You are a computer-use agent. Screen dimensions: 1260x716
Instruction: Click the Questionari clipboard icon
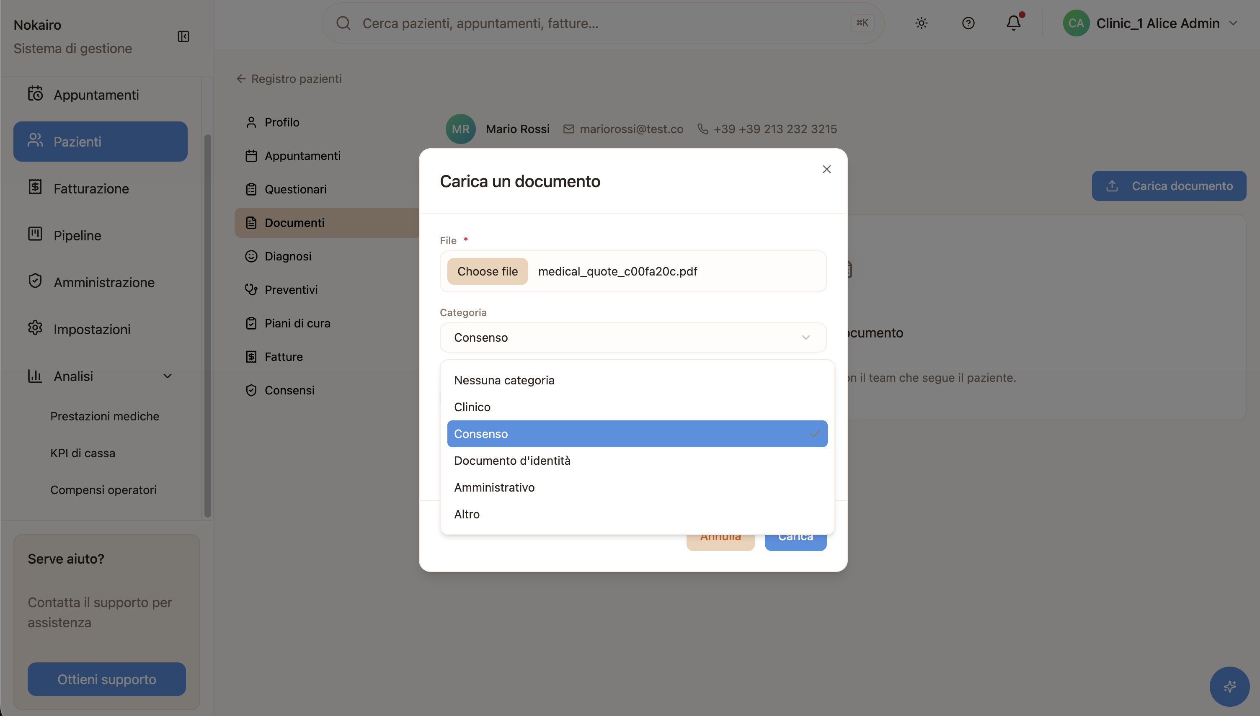(251, 189)
